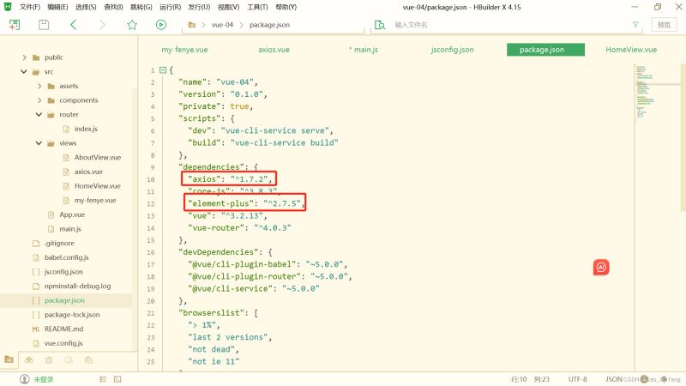Image resolution: width=686 pixels, height=386 pixels.
Task: Click package.json in the breadcrumb path
Action: (x=269, y=25)
